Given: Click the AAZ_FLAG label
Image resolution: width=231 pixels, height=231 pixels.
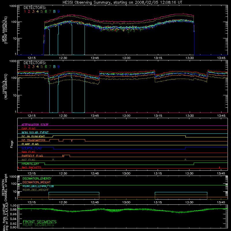Looking at the screenshot, I should [x=28, y=160].
